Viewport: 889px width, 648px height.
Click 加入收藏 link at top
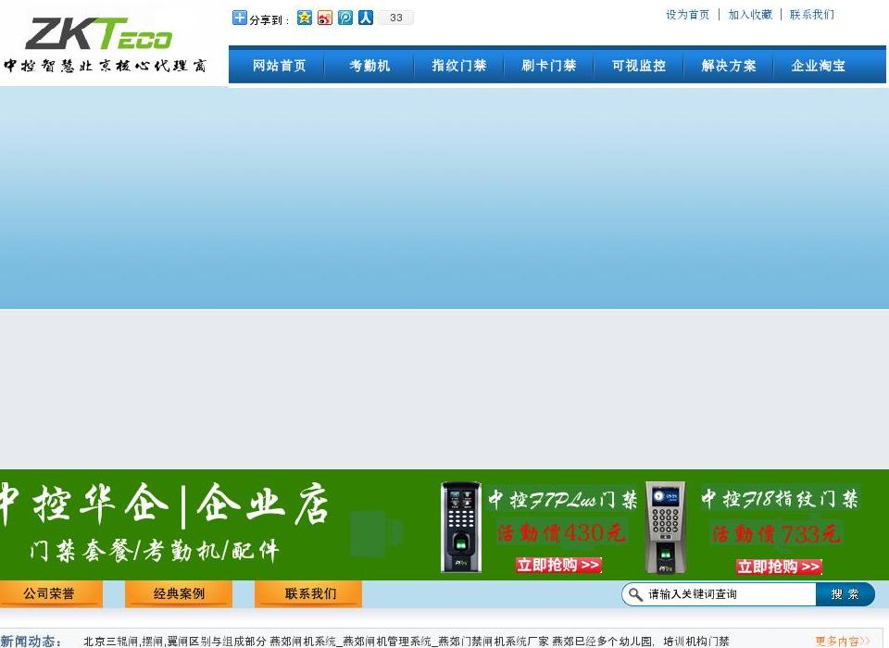[750, 15]
